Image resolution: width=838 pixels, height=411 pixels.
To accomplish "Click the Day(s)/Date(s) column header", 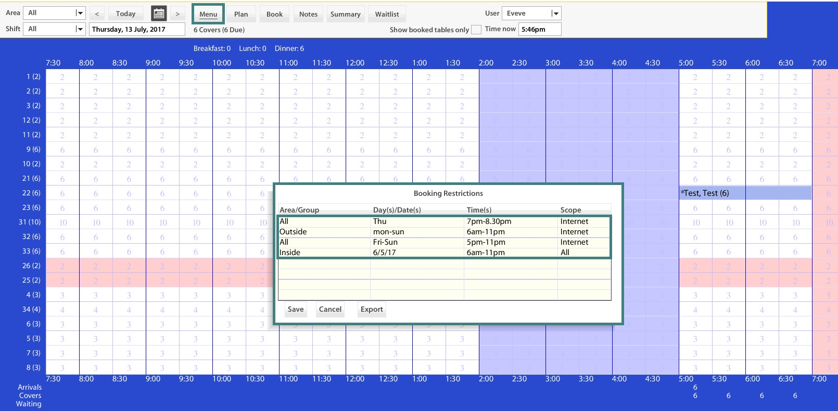I will click(397, 210).
